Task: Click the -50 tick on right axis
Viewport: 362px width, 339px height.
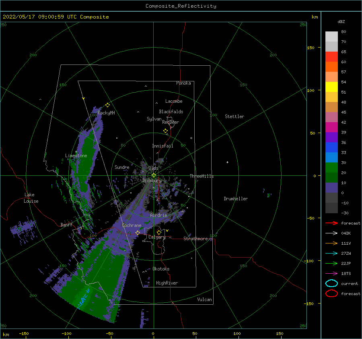Action: click(311, 218)
